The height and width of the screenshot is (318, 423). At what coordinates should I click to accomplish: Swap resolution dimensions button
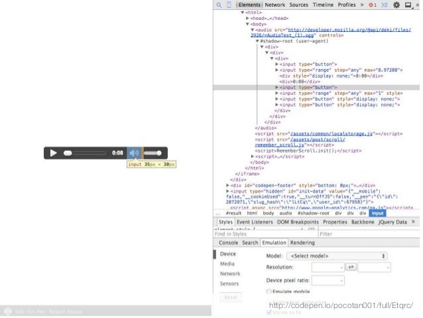pos(351,267)
